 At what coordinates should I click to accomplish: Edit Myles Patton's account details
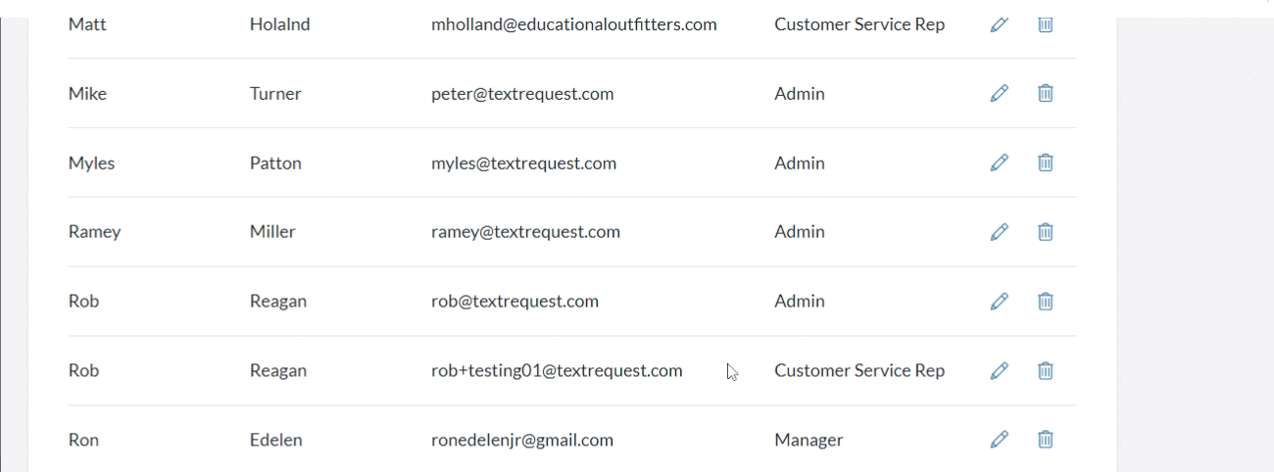coord(999,164)
